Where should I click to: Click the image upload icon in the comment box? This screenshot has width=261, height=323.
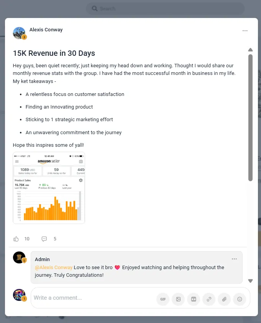click(178, 299)
